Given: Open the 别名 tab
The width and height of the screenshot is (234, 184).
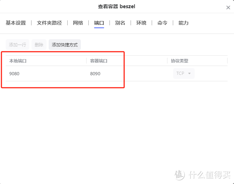Looking at the screenshot, I should 120,23.
